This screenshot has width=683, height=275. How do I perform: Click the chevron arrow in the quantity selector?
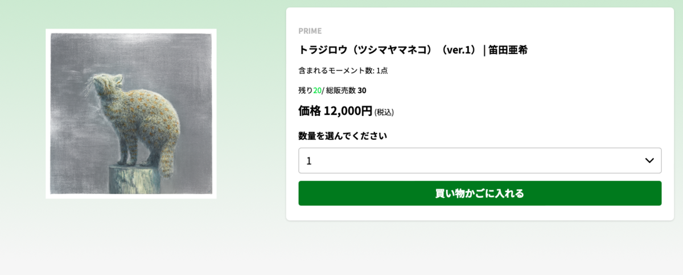[x=649, y=161]
